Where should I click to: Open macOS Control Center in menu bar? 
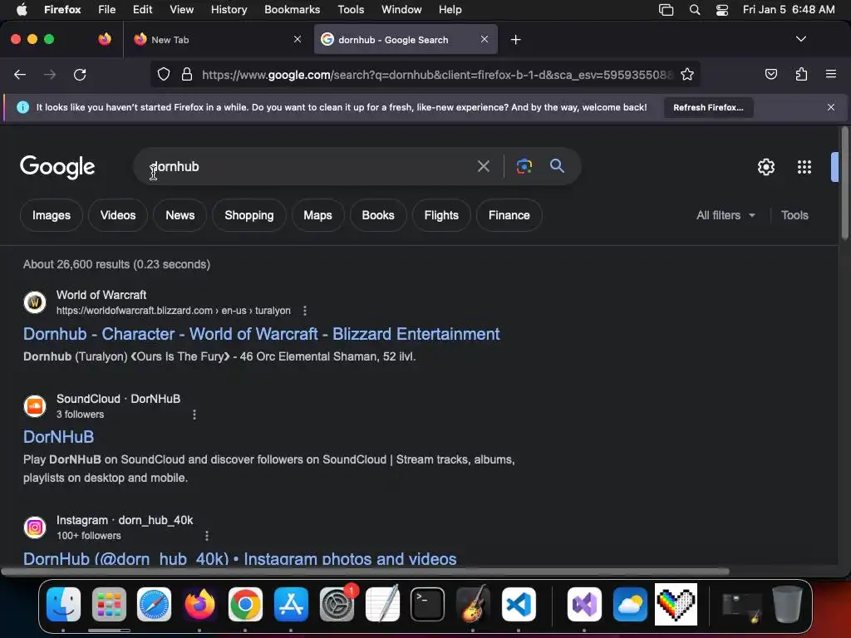click(x=722, y=10)
